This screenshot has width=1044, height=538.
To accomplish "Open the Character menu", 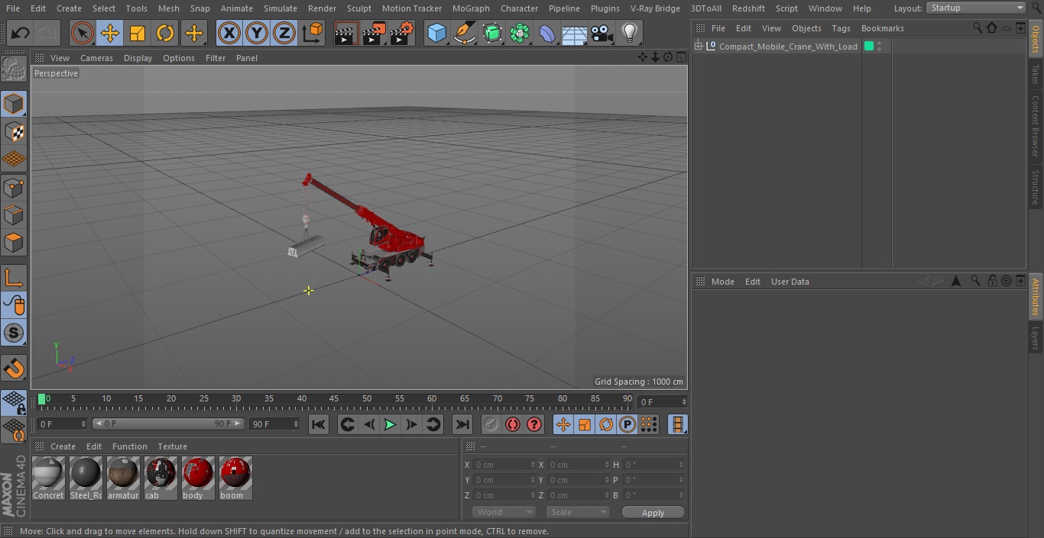I will point(519,8).
